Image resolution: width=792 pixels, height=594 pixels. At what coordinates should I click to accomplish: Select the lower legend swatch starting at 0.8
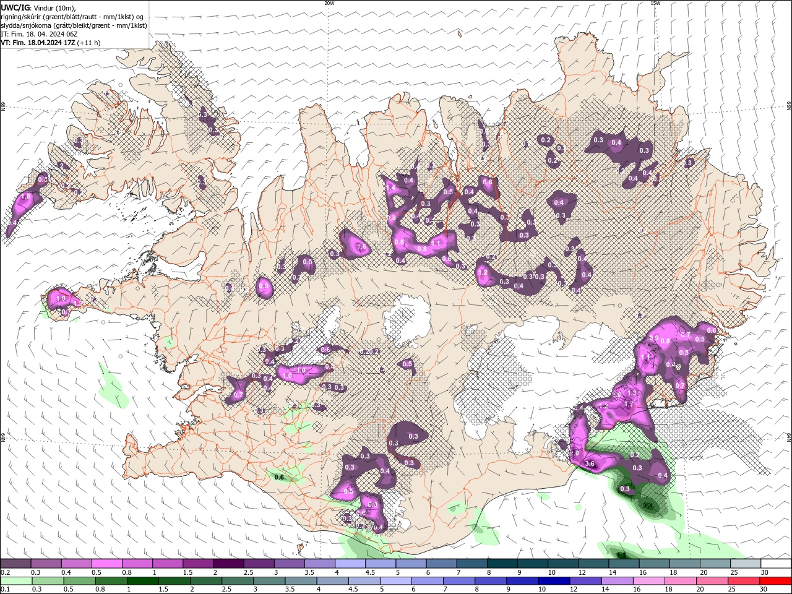pyautogui.click(x=111, y=581)
